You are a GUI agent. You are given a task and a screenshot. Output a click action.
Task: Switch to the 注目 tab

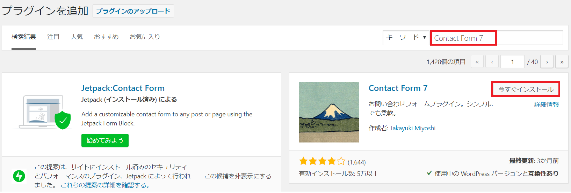tap(53, 37)
